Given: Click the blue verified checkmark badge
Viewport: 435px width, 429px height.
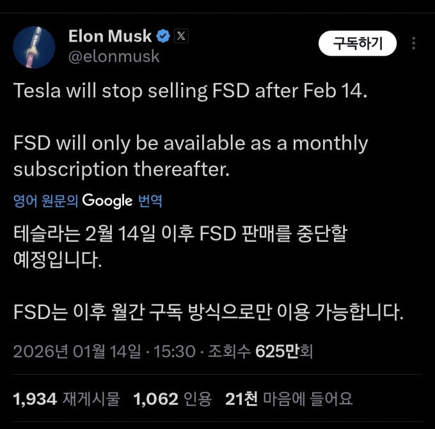Looking at the screenshot, I should pyautogui.click(x=164, y=36).
